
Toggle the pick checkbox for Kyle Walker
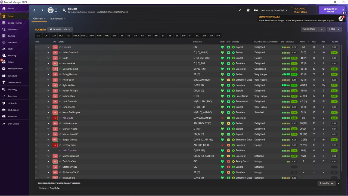click(x=36, y=85)
